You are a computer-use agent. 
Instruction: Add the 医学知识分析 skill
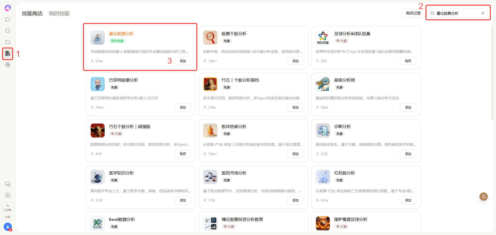(x=183, y=200)
